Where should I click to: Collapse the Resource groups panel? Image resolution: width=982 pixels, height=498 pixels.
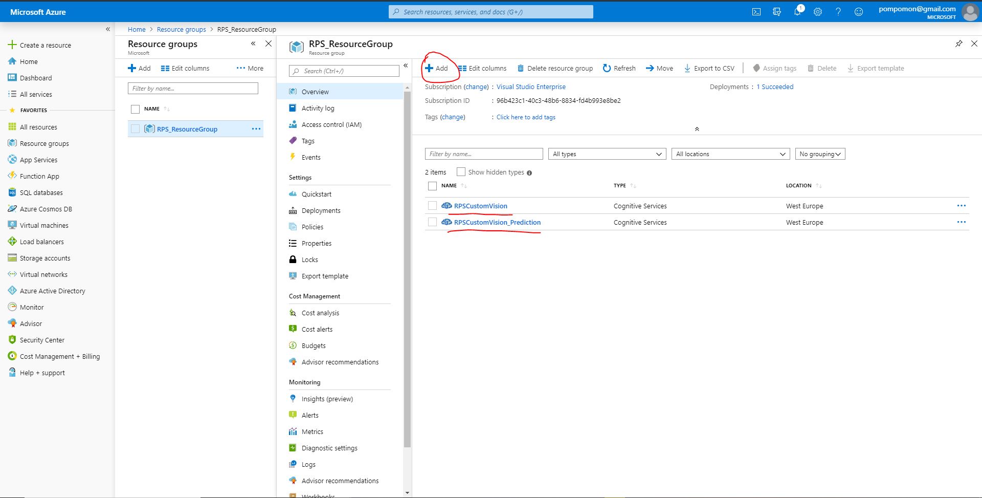tap(253, 44)
